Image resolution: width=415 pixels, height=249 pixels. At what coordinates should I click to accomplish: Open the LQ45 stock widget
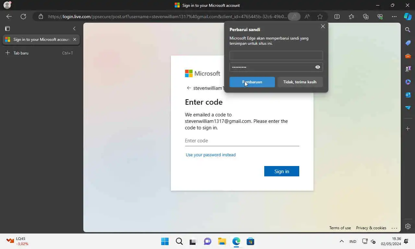pos(18,241)
